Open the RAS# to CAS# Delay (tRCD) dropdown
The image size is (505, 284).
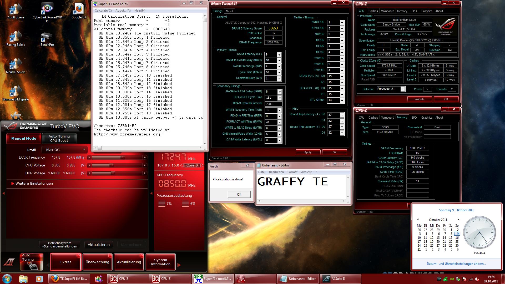[279, 61]
